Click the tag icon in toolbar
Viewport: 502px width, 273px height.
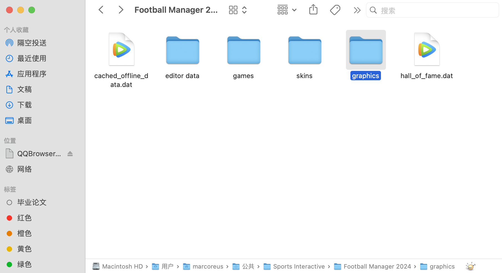pos(335,10)
